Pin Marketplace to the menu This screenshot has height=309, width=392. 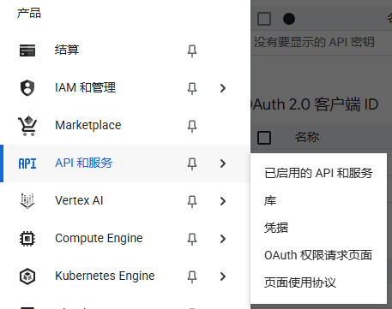192,126
